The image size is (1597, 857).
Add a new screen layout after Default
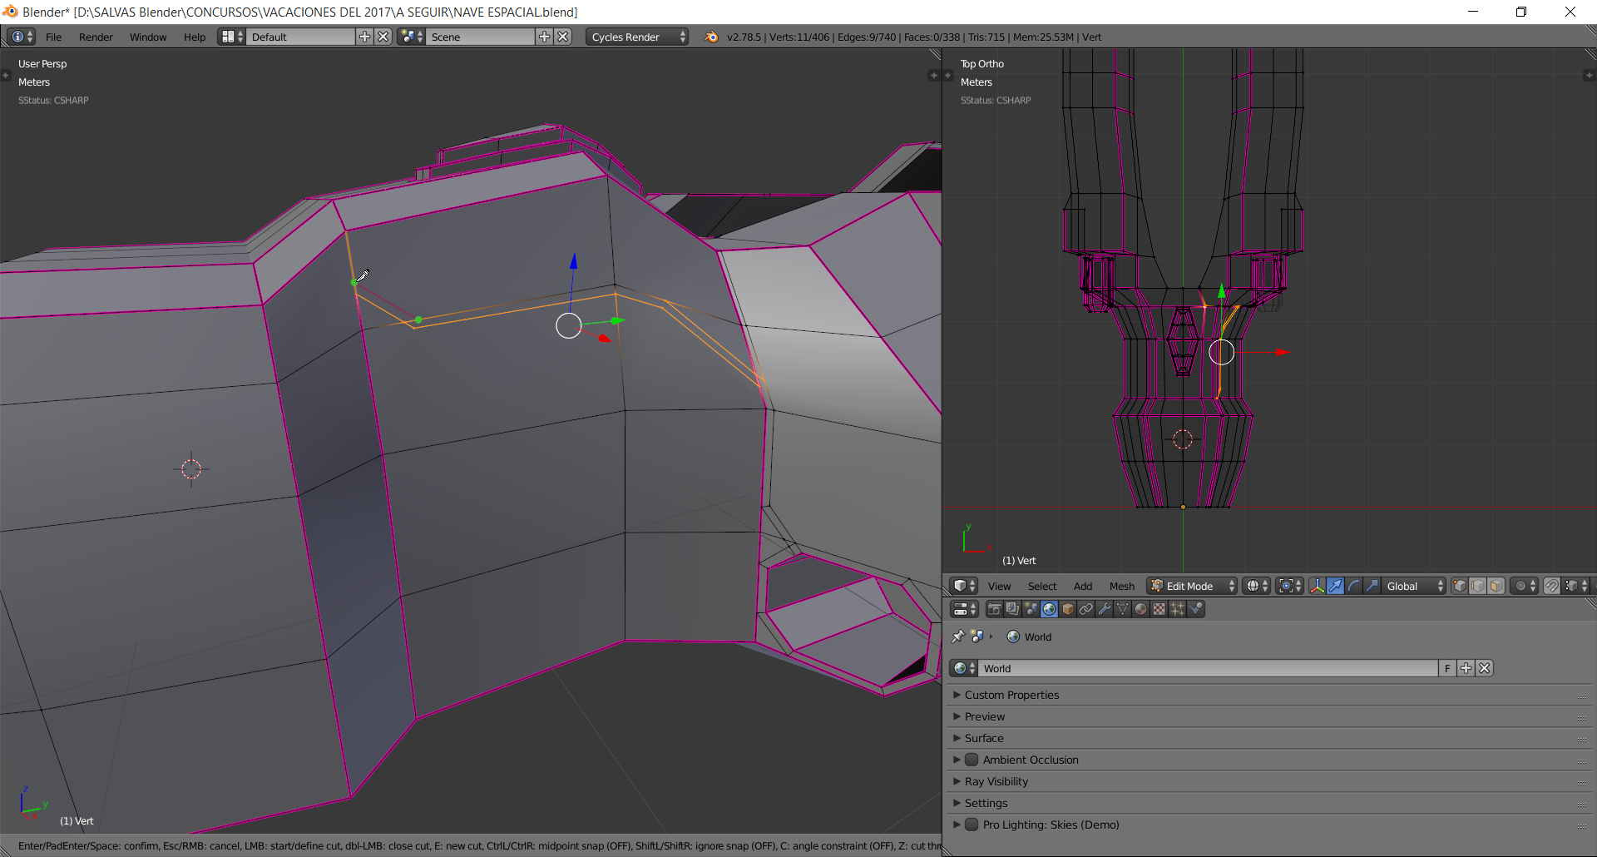click(x=364, y=37)
